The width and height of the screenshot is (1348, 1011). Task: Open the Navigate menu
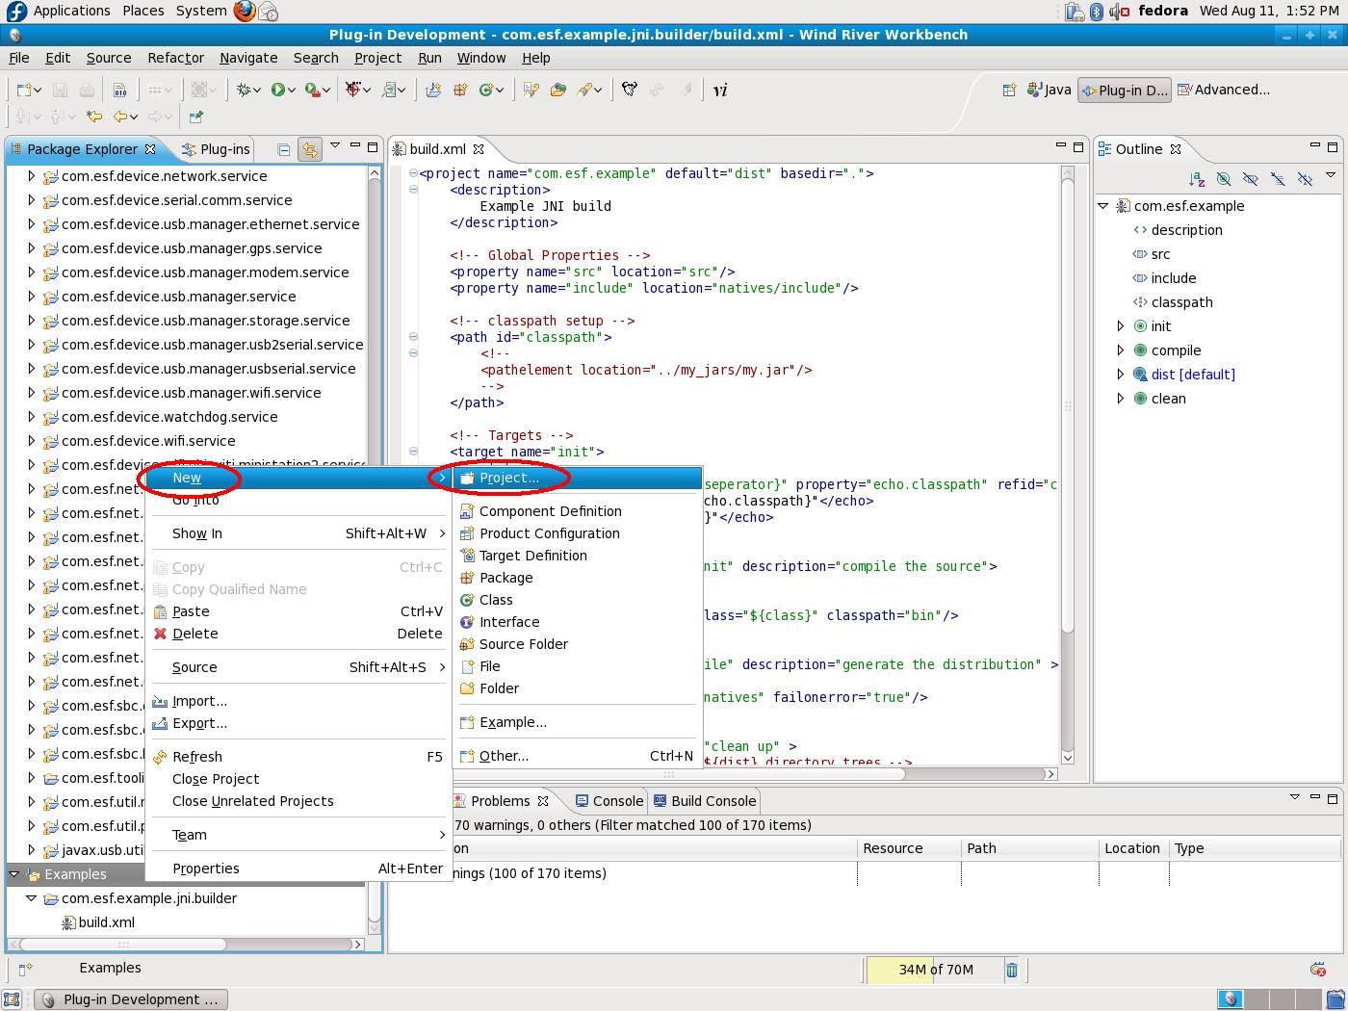(x=248, y=58)
